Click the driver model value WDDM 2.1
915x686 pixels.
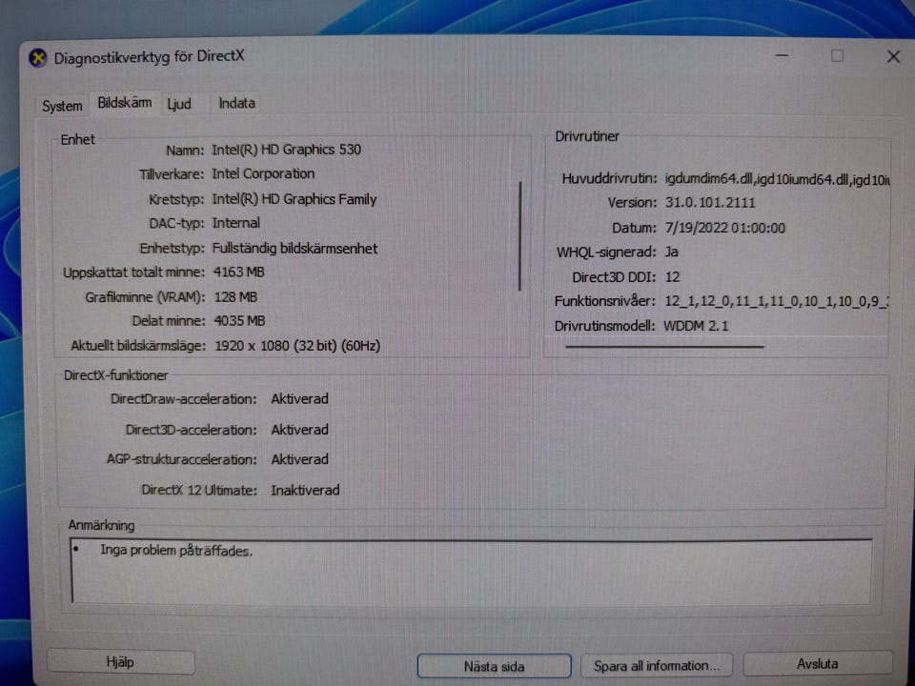pos(696,326)
